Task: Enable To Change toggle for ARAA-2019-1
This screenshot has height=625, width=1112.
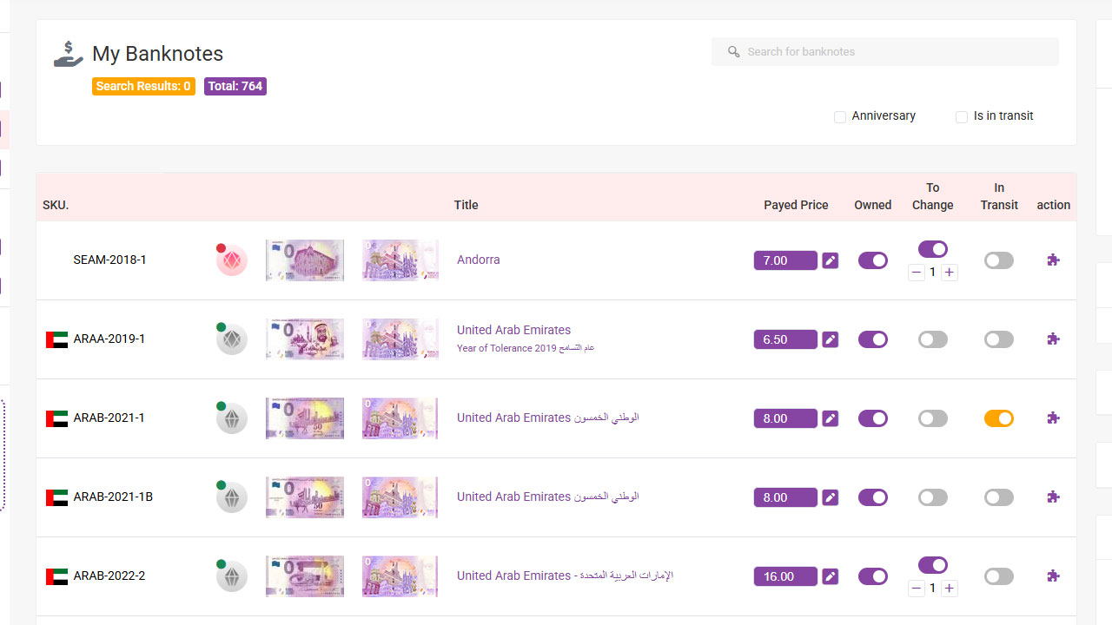Action: pyautogui.click(x=932, y=339)
